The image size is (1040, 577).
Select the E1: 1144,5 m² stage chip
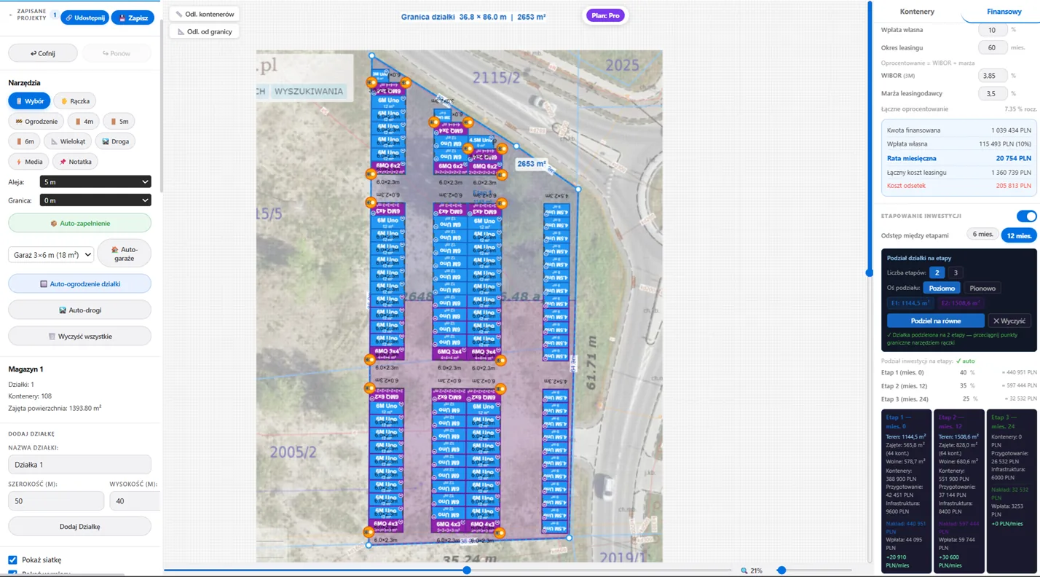coord(910,303)
